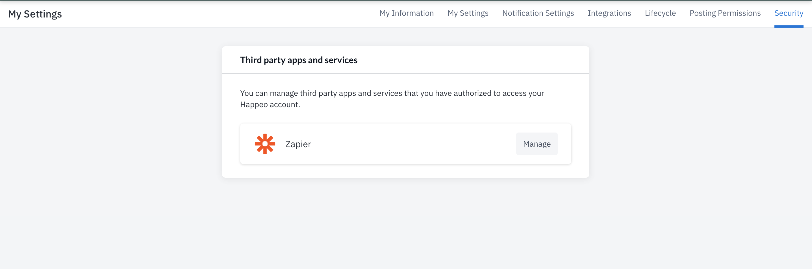
Task: Click the words Happeo account in description
Action: [270, 104]
